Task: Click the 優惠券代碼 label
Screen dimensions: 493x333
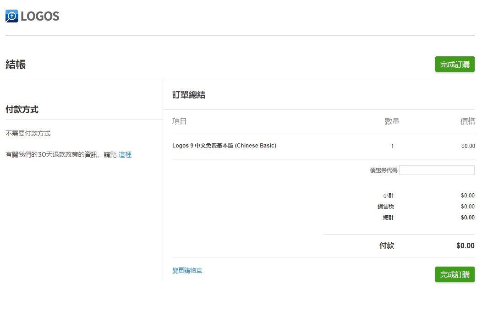Action: (383, 170)
